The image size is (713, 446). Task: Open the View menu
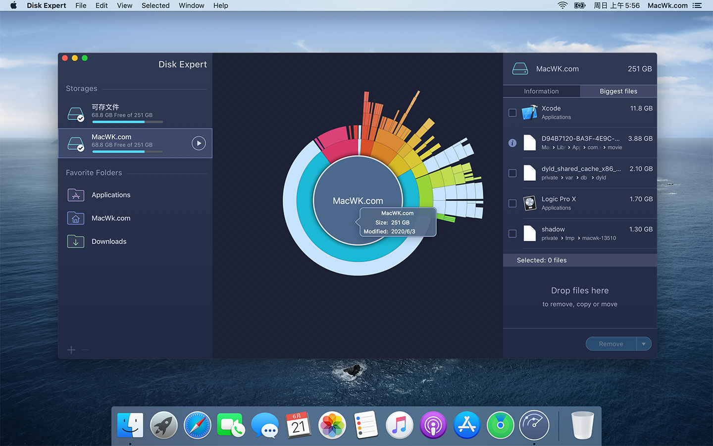tap(124, 5)
